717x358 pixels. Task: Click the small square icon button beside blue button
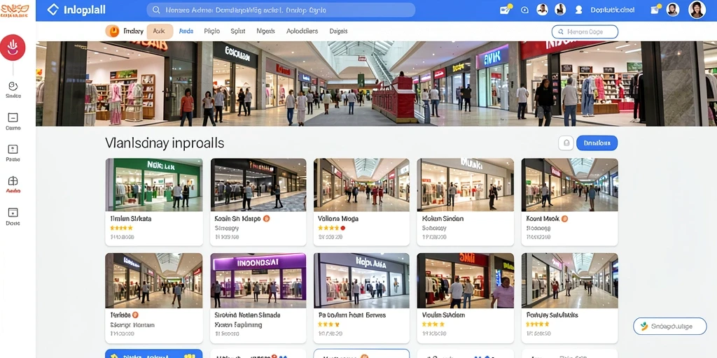566,143
